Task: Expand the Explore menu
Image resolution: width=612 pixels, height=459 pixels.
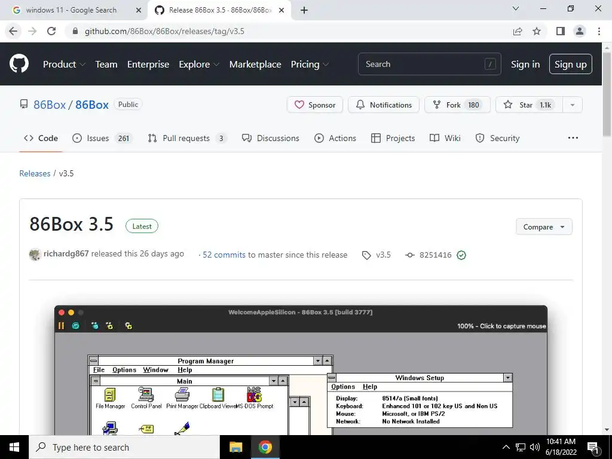Action: tap(199, 65)
